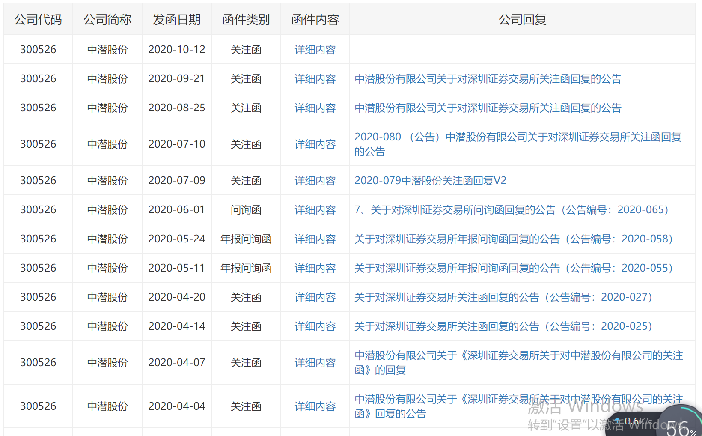702x436 pixels.
Task: Click the 发函日期 column header
Action: pyautogui.click(x=177, y=20)
